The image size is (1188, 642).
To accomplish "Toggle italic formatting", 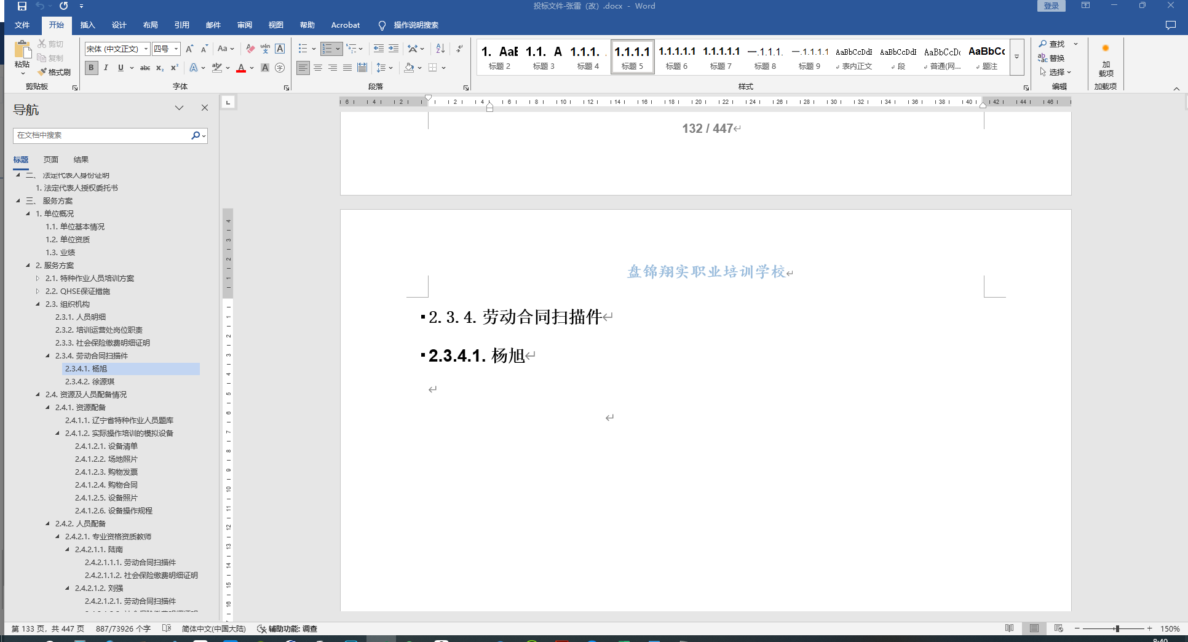I will click(106, 68).
